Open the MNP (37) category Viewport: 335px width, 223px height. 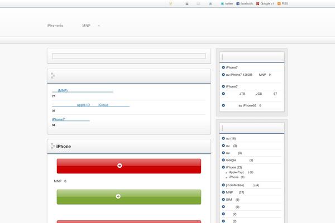coord(235,192)
